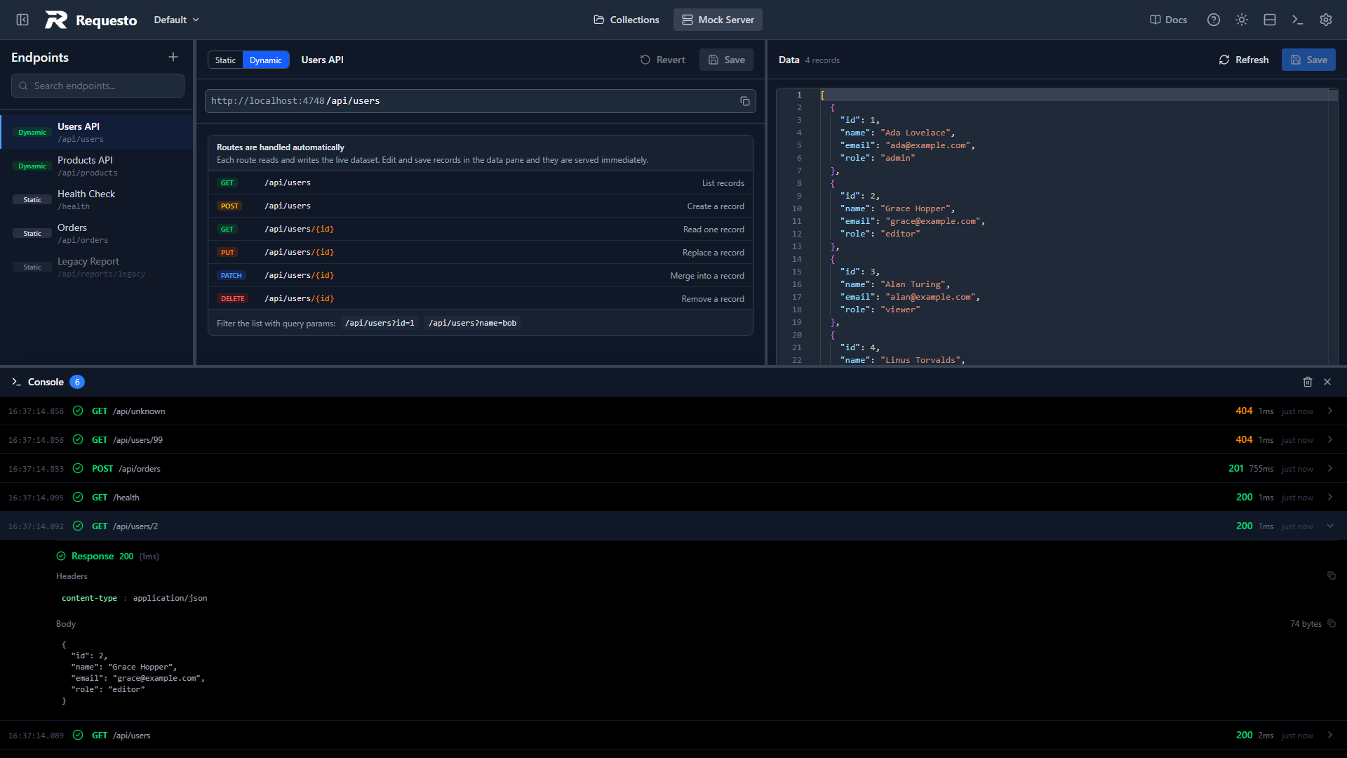The image size is (1347, 758).
Task: Click the DELETE /api/users/{id} route
Action: (x=481, y=298)
